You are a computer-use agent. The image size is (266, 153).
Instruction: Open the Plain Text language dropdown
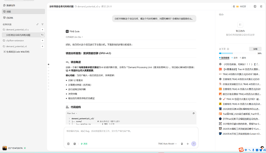pos(72,114)
